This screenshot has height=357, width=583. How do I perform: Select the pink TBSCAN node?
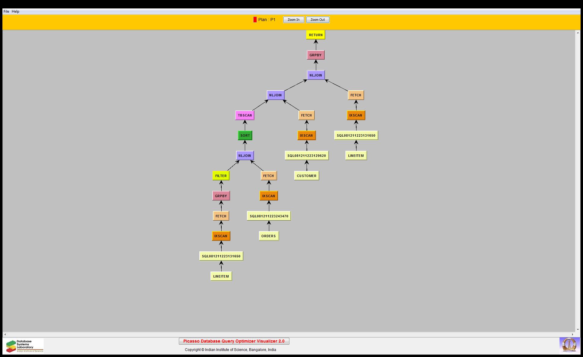245,115
